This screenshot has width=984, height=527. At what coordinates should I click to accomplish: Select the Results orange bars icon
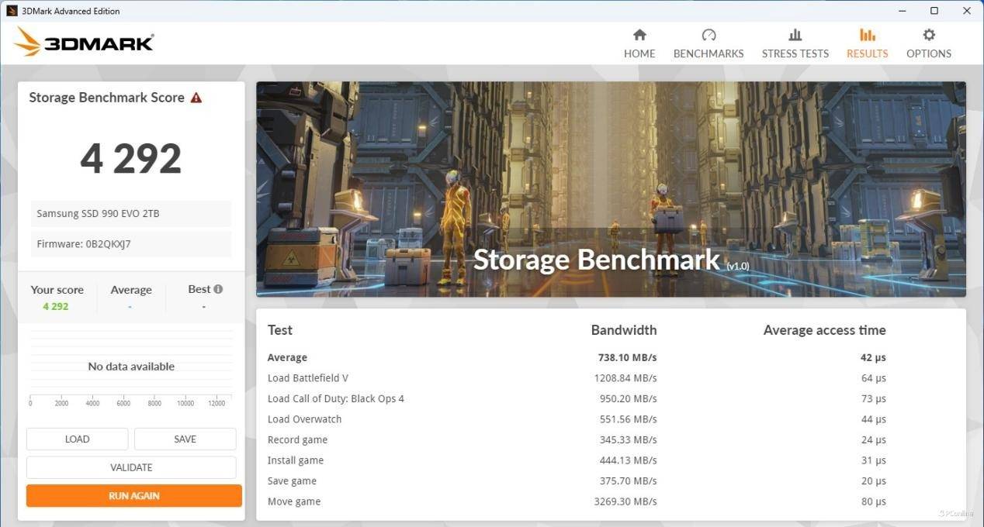[867, 35]
